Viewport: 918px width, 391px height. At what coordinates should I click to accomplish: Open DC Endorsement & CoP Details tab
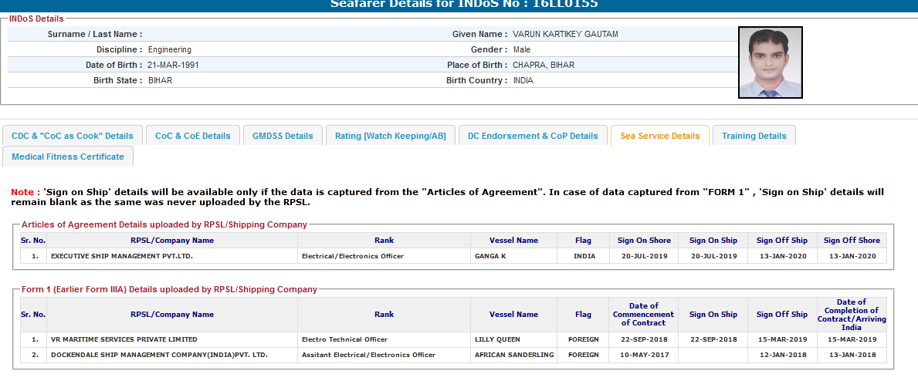click(x=533, y=136)
